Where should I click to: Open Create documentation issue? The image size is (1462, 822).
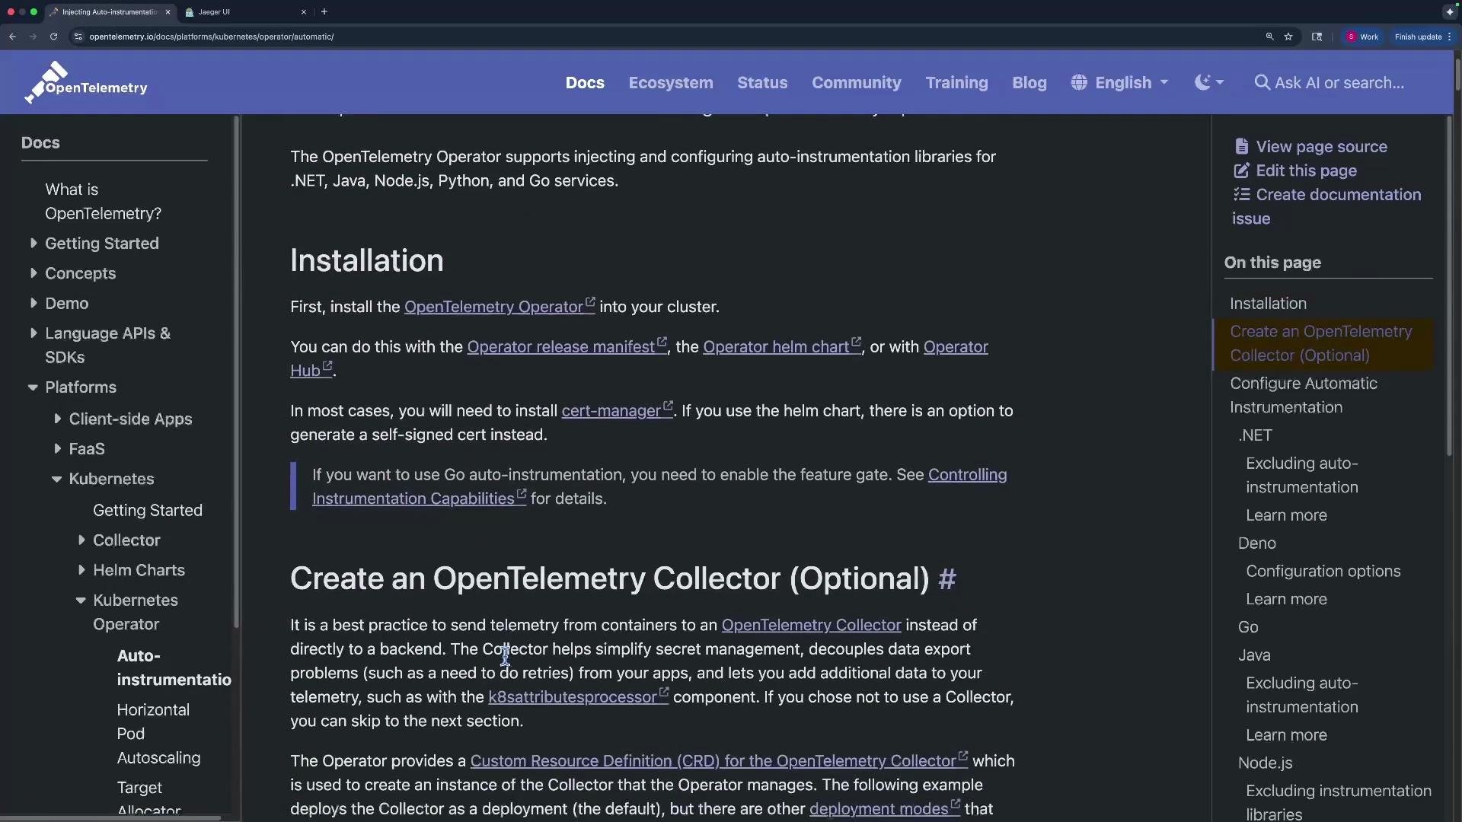click(1327, 206)
